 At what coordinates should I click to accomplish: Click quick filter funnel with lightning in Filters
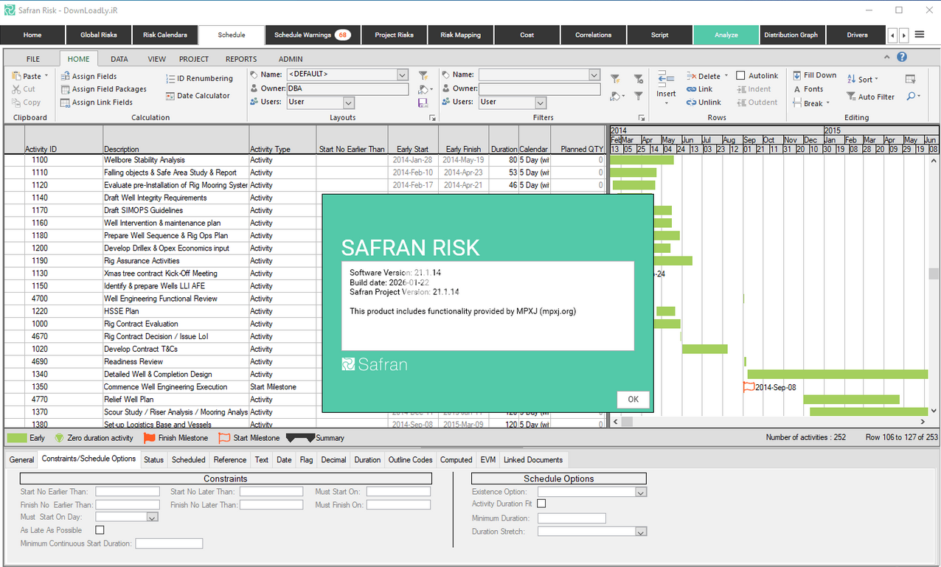click(615, 79)
